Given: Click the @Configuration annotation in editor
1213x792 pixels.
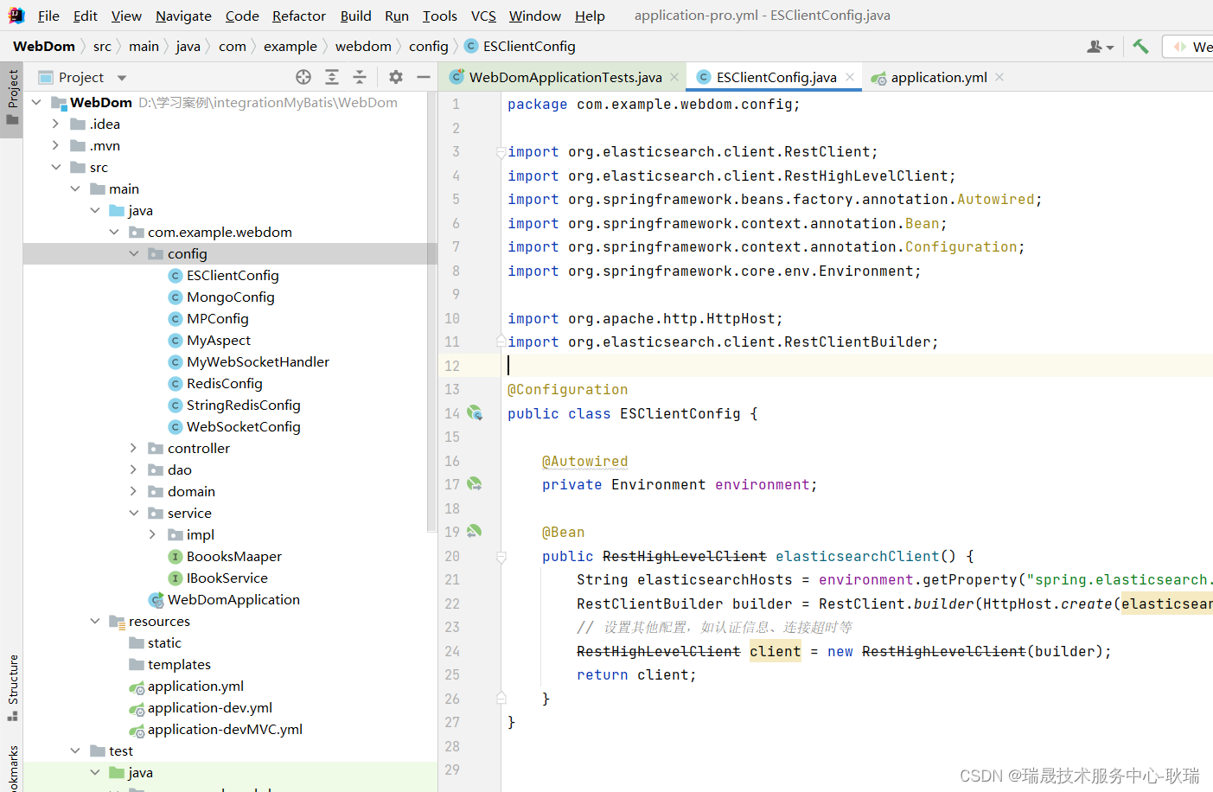Looking at the screenshot, I should coord(568,390).
